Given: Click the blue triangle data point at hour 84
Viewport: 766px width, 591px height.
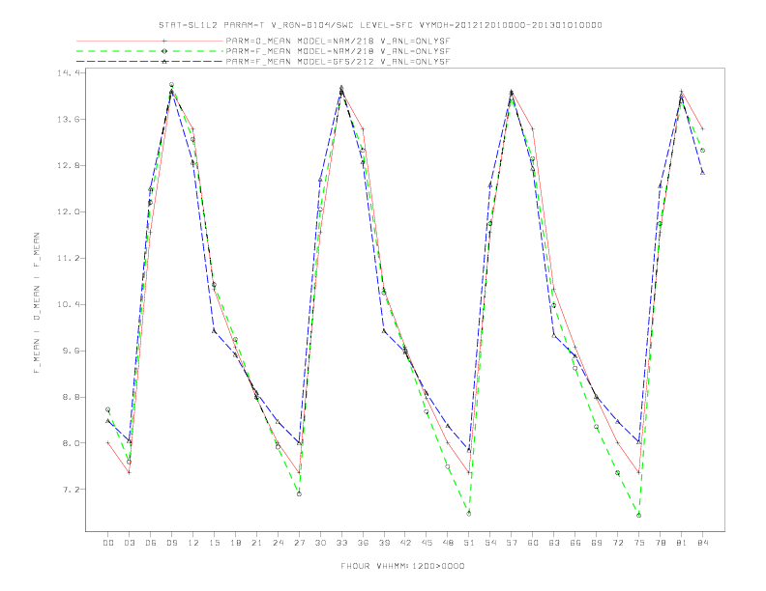Looking at the screenshot, I should [702, 173].
